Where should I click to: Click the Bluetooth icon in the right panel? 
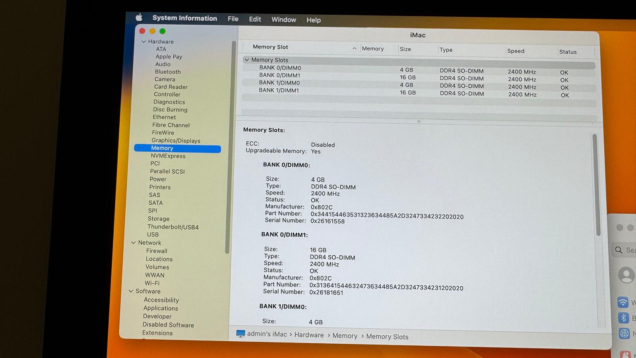pyautogui.click(x=623, y=318)
